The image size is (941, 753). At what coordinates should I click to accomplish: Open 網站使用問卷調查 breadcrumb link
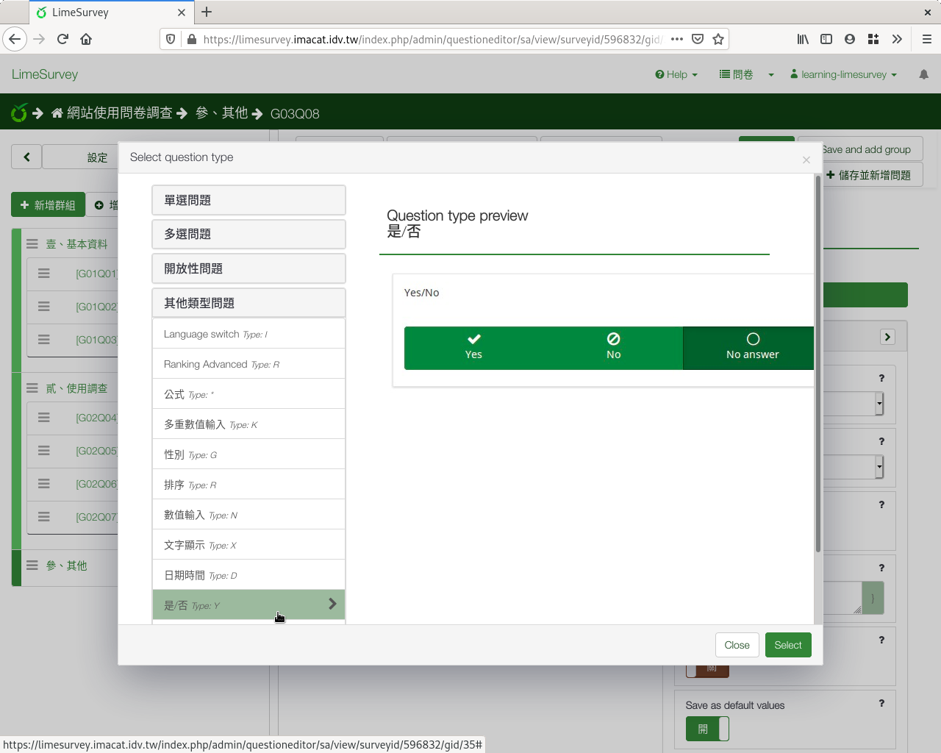pos(119,113)
